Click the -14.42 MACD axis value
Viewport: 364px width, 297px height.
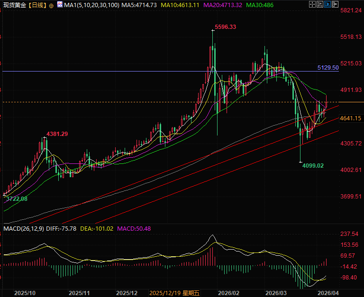tap(348, 267)
